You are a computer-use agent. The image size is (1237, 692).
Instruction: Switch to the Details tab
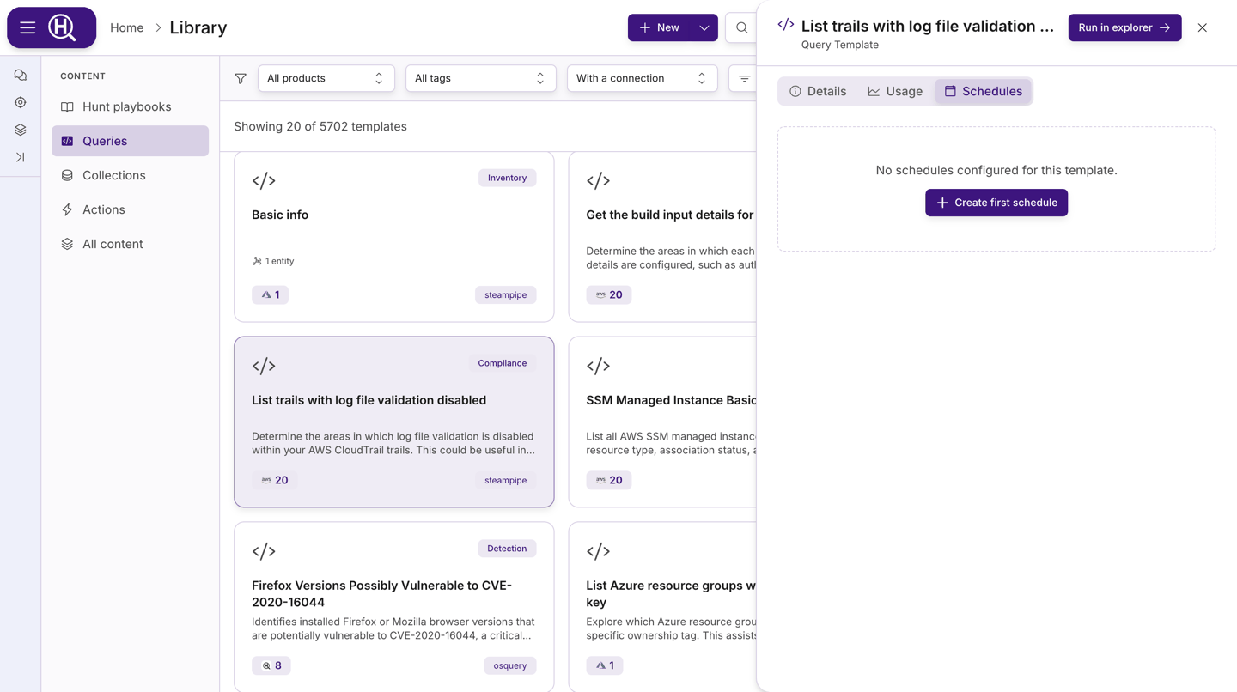point(818,91)
